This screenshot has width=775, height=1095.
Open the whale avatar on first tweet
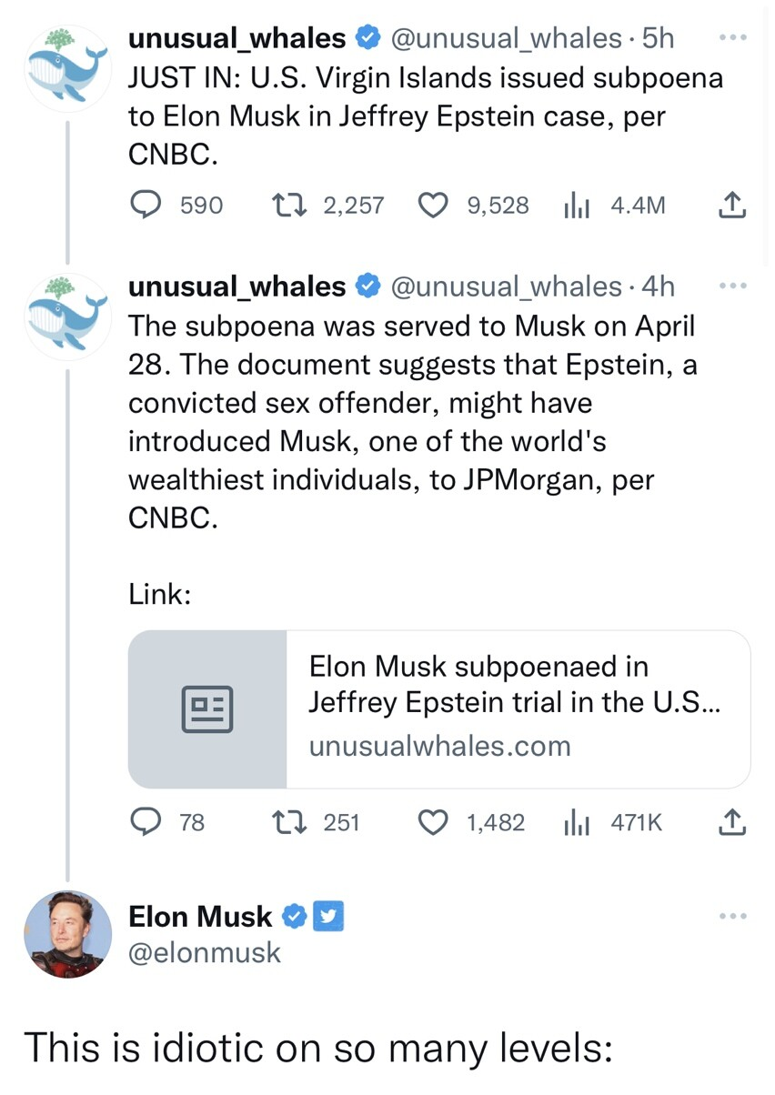68,68
